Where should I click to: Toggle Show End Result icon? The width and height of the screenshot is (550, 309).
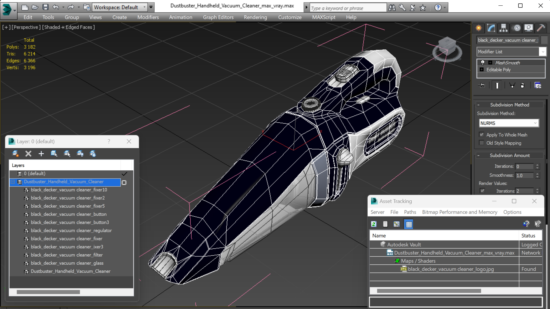(x=497, y=85)
